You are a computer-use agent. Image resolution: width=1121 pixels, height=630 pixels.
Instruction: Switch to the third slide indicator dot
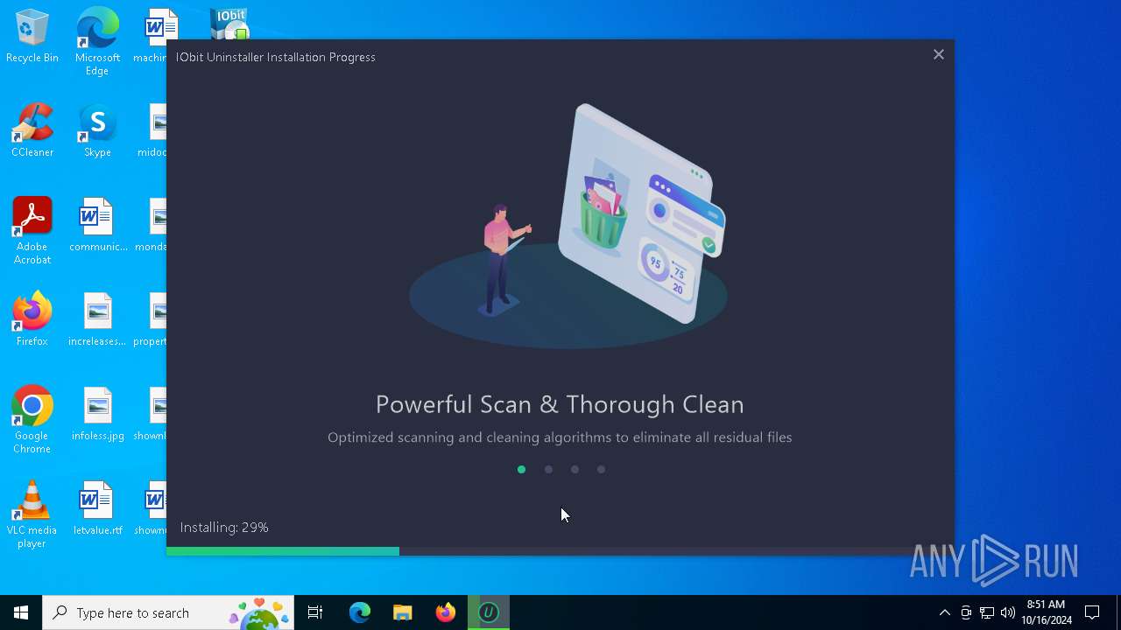click(575, 470)
